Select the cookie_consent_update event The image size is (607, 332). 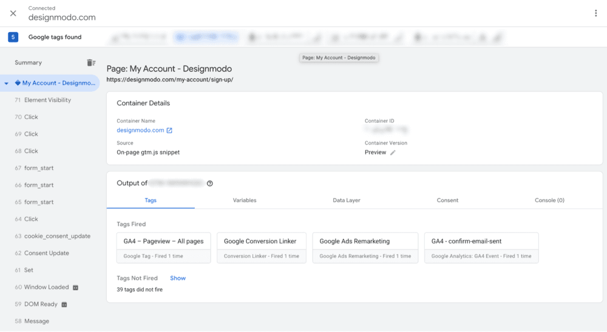pyautogui.click(x=57, y=236)
